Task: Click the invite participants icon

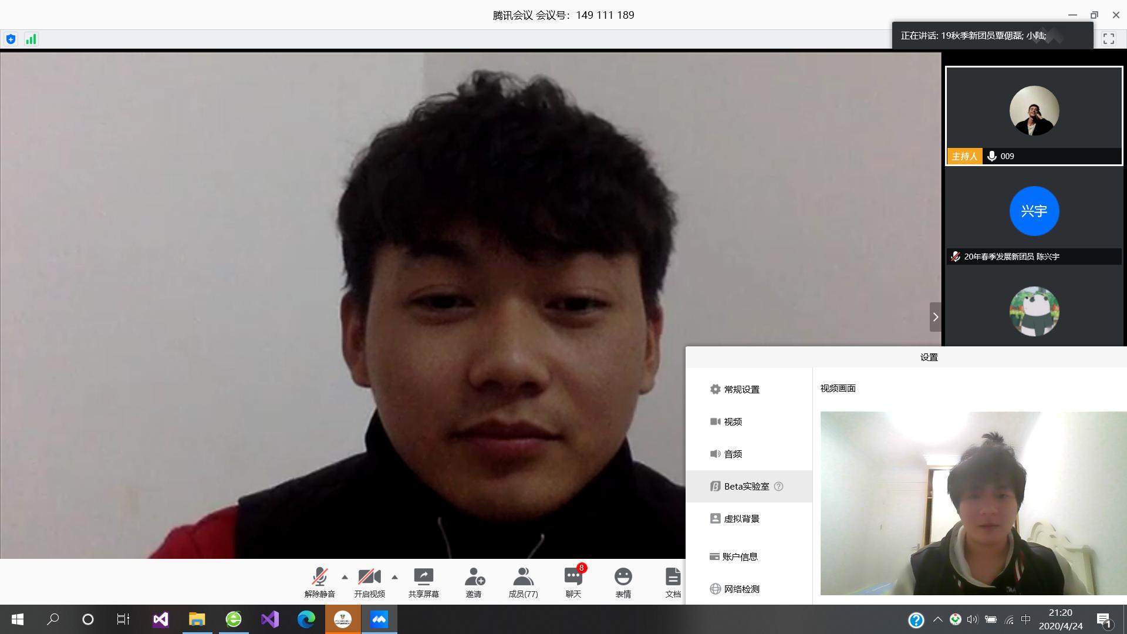Action: coord(474,578)
